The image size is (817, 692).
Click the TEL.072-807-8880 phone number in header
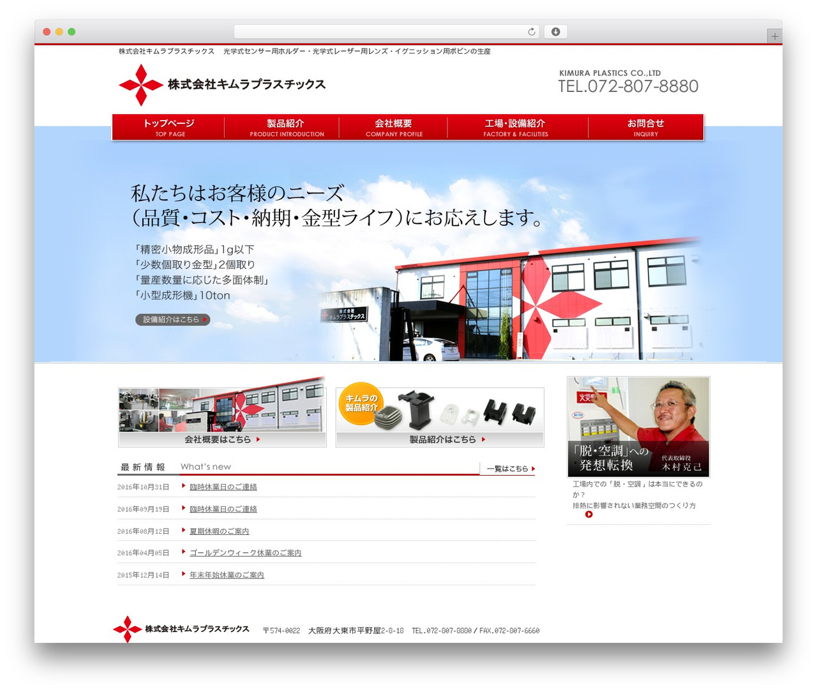(628, 87)
